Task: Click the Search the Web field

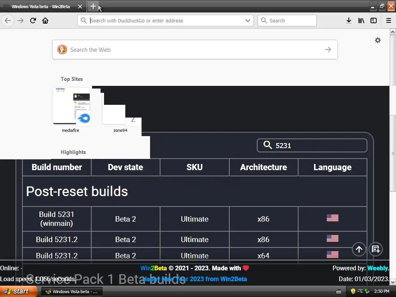Action: pyautogui.click(x=195, y=49)
